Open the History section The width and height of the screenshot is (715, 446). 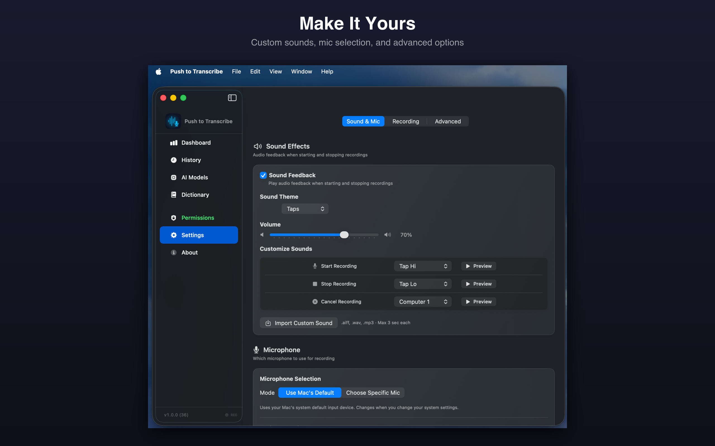(191, 160)
